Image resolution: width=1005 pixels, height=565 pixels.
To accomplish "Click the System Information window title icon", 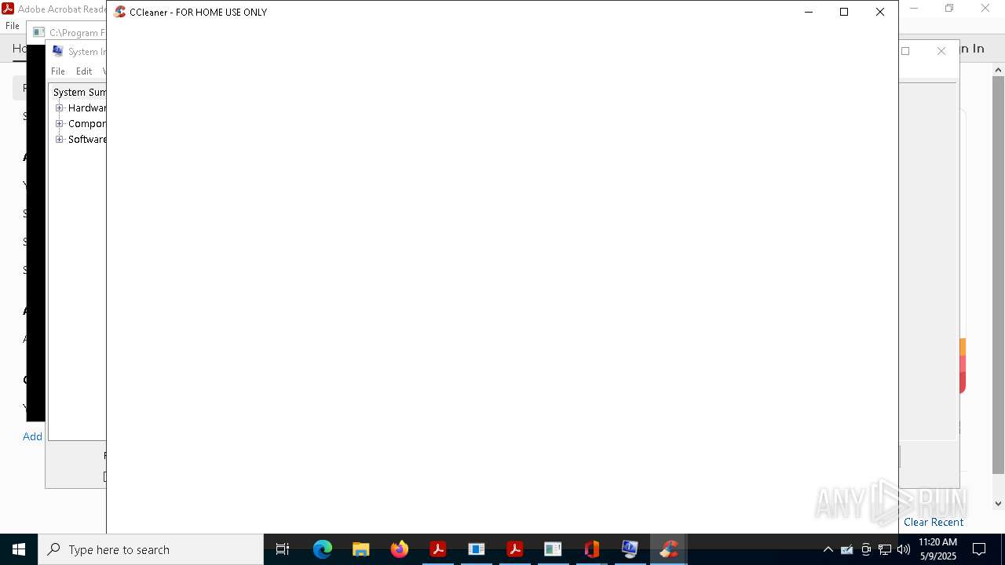I will [x=57, y=51].
